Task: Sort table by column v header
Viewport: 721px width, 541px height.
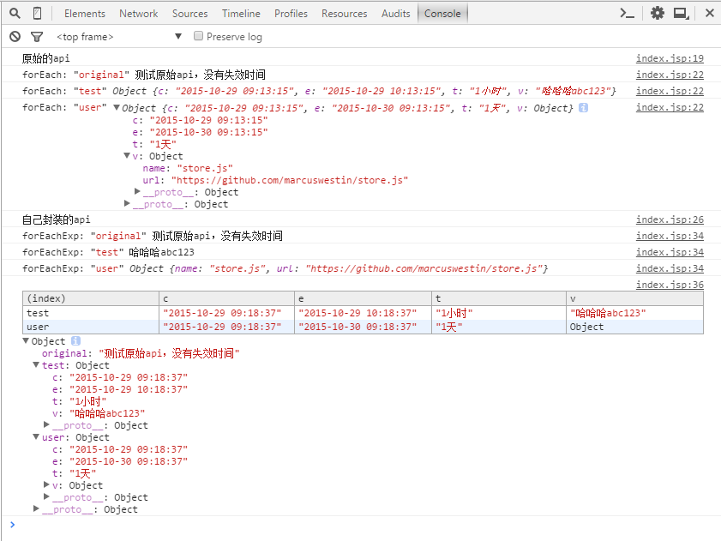Action: [635, 298]
